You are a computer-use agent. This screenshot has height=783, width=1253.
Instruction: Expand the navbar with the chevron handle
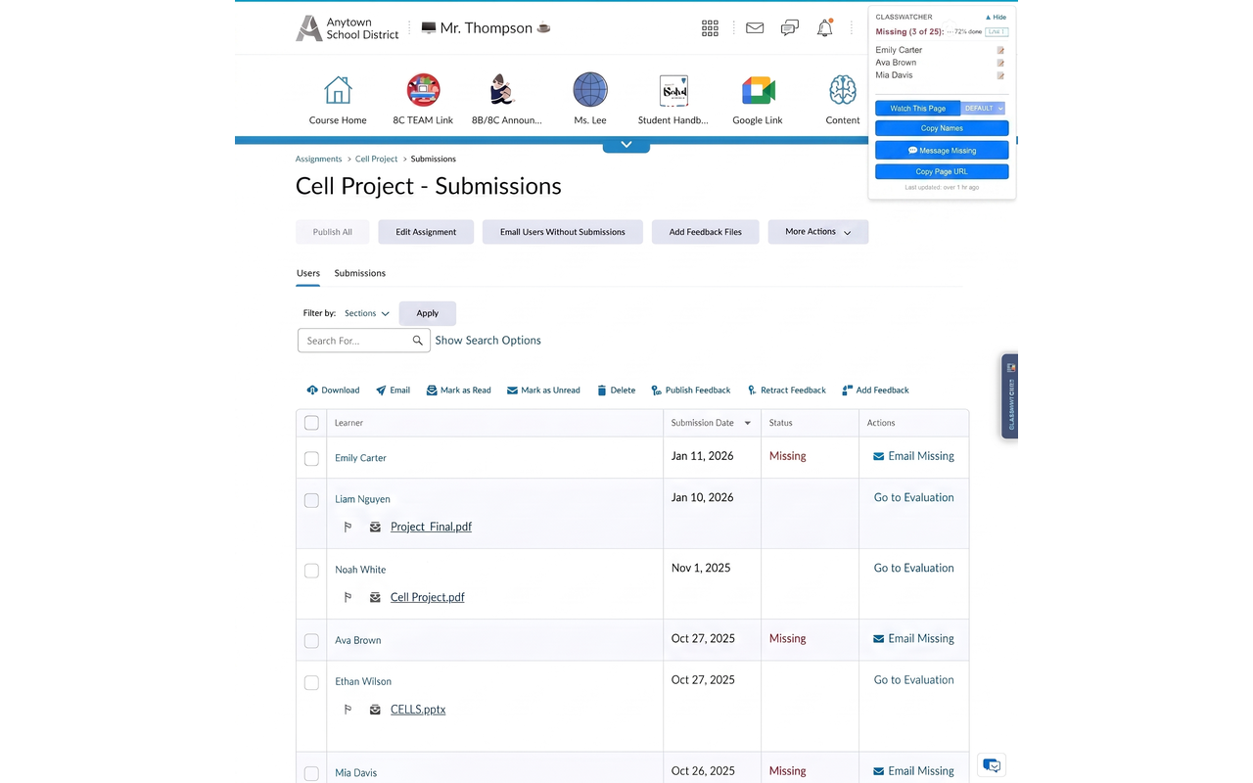(x=626, y=145)
